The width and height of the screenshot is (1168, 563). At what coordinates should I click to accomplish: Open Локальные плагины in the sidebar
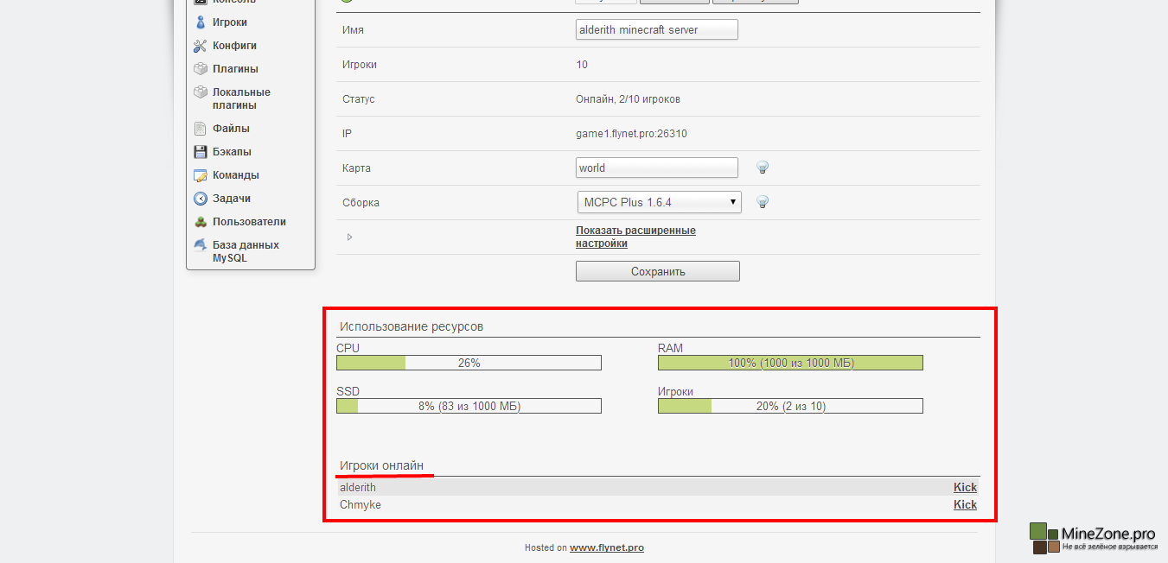tap(241, 98)
